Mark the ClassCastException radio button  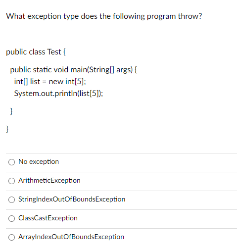coord(11,218)
